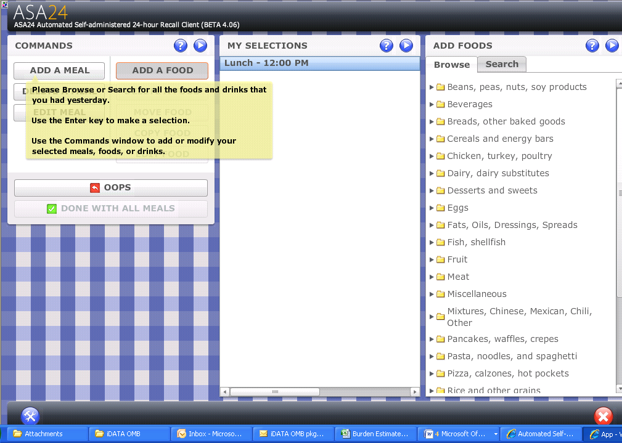Select the Browse tab
The height and width of the screenshot is (443, 622).
tap(451, 65)
